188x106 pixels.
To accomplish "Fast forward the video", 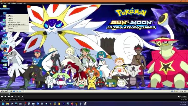I will point(15,97).
